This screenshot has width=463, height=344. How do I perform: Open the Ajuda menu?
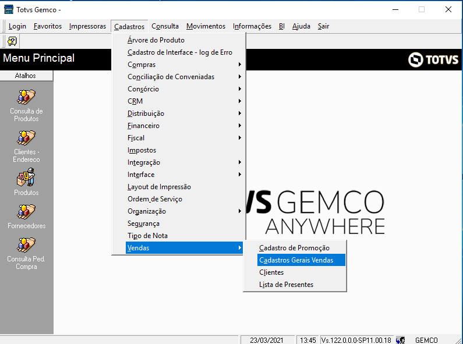pos(301,26)
